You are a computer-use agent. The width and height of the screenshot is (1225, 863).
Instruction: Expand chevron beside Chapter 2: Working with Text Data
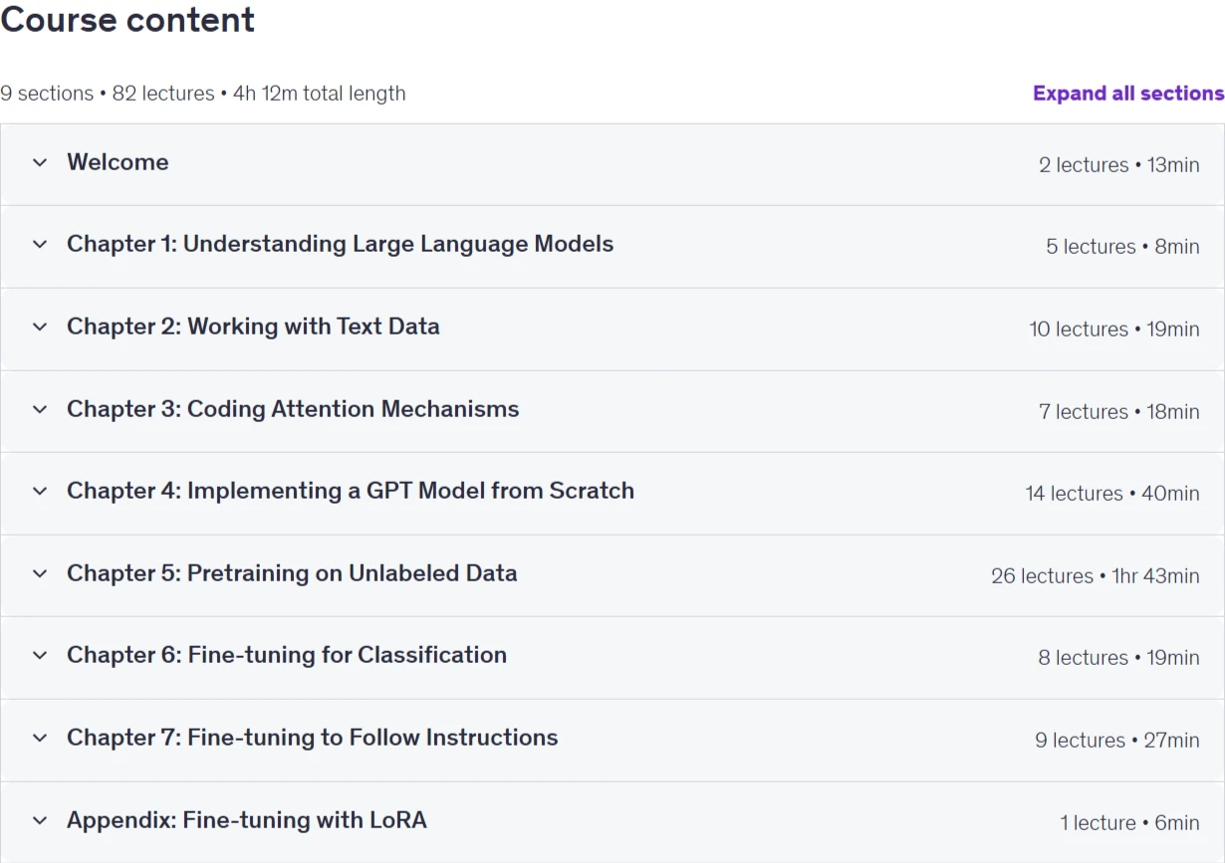click(x=40, y=326)
